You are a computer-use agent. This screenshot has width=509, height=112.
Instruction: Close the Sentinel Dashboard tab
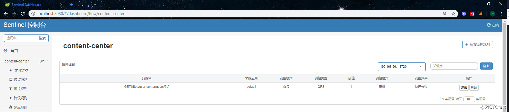(x=61, y=4)
